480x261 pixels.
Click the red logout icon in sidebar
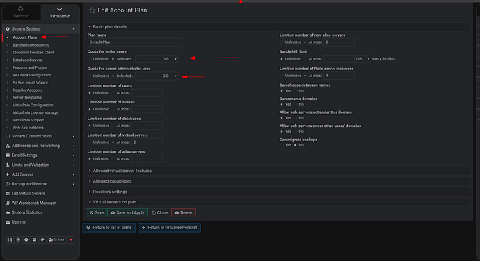click(x=71, y=239)
